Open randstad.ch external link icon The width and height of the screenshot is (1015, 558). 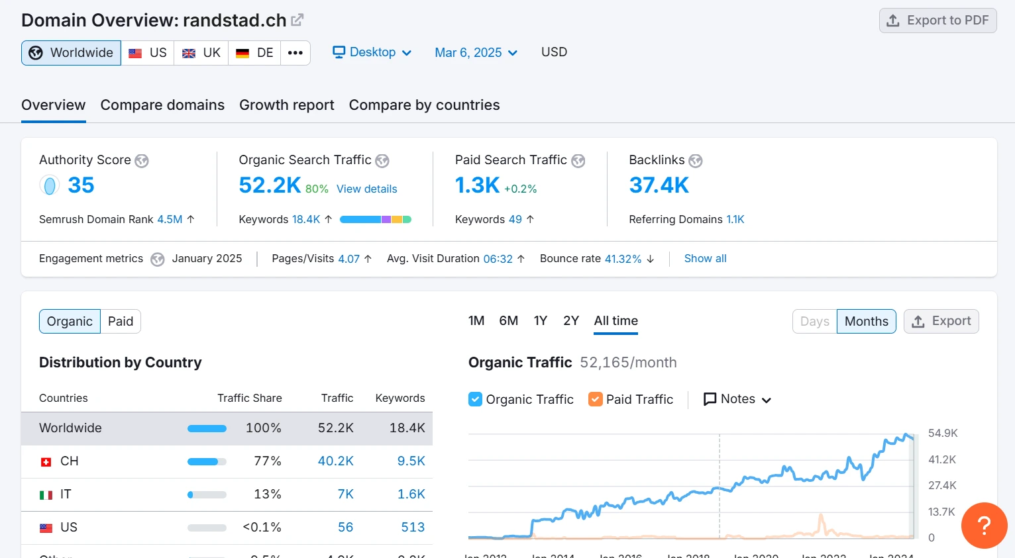tap(297, 20)
